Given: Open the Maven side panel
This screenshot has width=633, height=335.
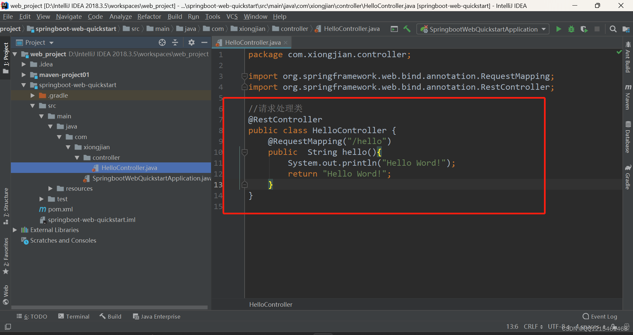Looking at the screenshot, I should pyautogui.click(x=628, y=97).
